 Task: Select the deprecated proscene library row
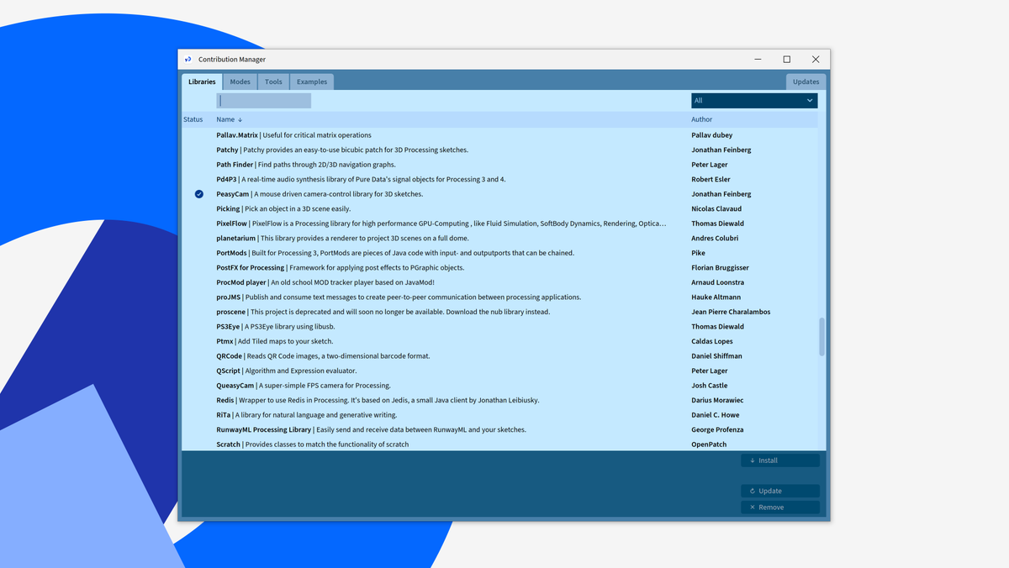(499, 312)
